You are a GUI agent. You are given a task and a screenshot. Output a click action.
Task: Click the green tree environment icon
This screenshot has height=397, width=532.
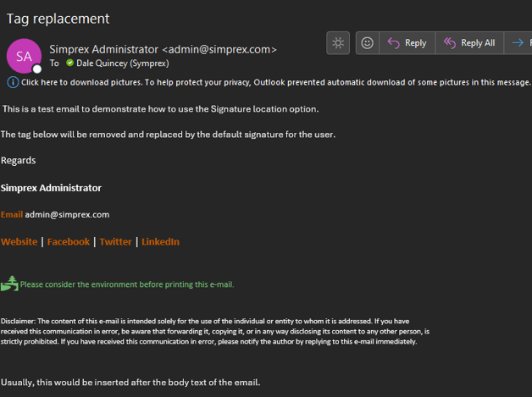tap(9, 284)
